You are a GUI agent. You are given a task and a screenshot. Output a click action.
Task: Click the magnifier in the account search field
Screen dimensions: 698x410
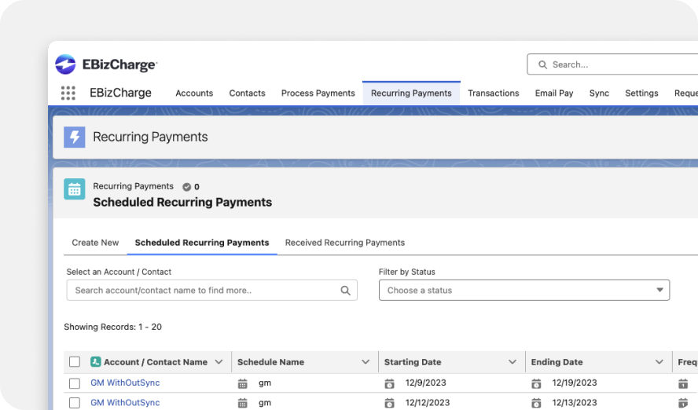point(345,291)
